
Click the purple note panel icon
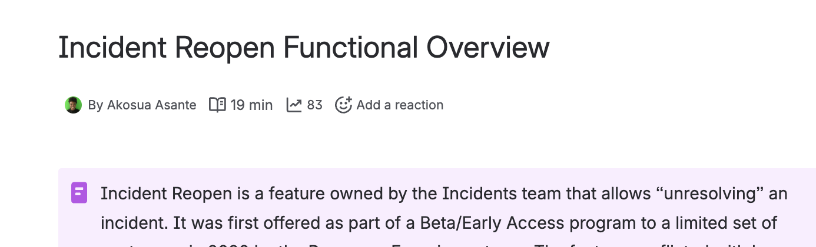(79, 193)
